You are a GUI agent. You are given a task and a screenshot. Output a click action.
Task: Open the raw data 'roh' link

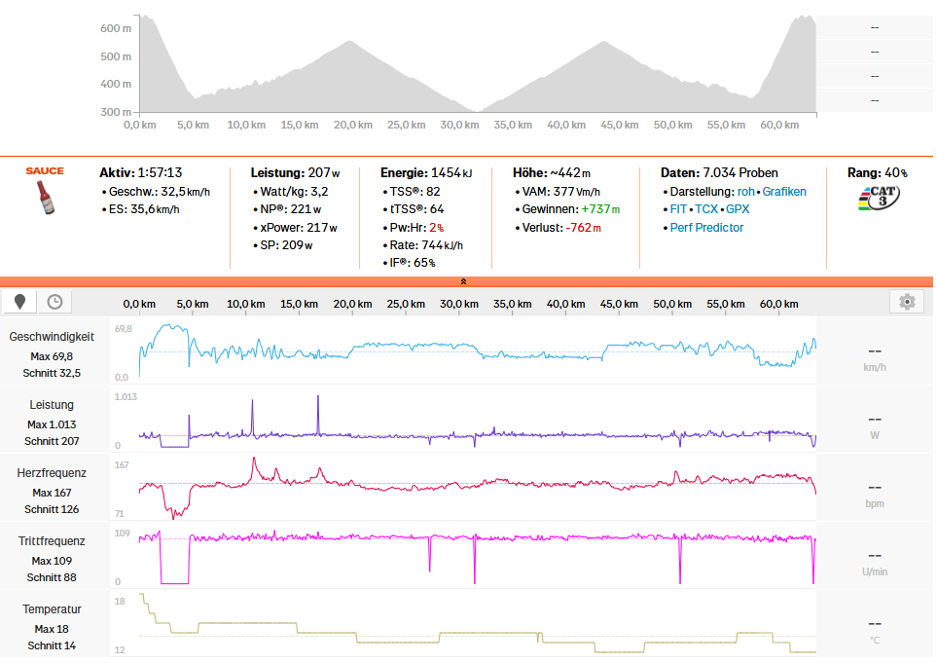(x=746, y=192)
